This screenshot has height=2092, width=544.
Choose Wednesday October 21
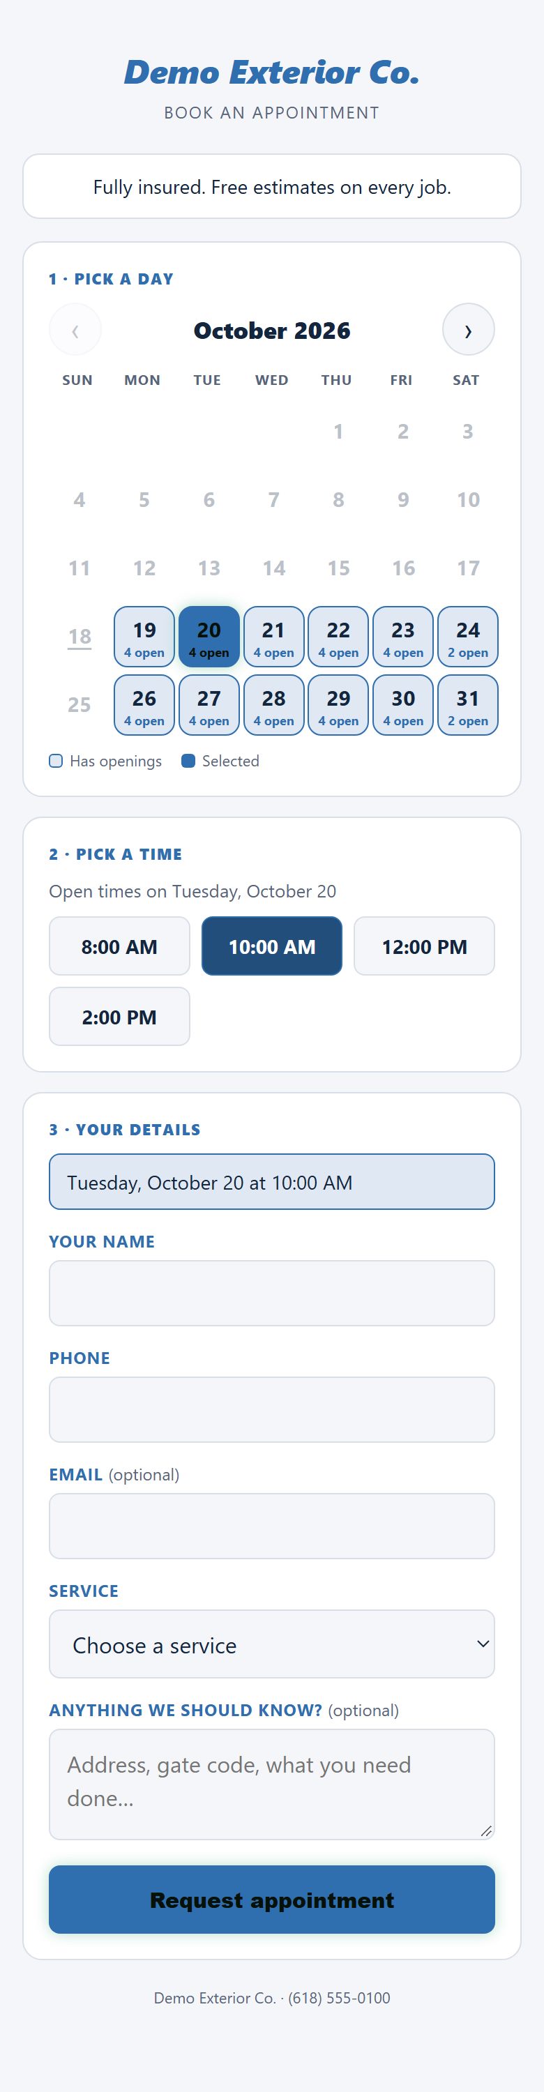(273, 637)
